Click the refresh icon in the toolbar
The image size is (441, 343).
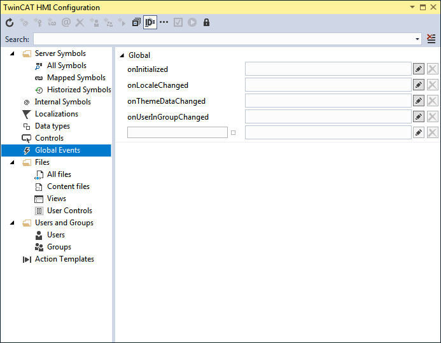[10, 22]
